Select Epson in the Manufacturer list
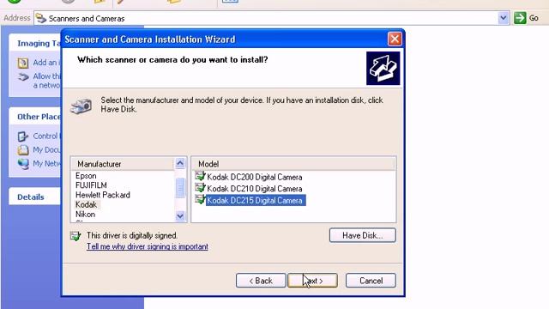This screenshot has width=549, height=309. tap(86, 176)
